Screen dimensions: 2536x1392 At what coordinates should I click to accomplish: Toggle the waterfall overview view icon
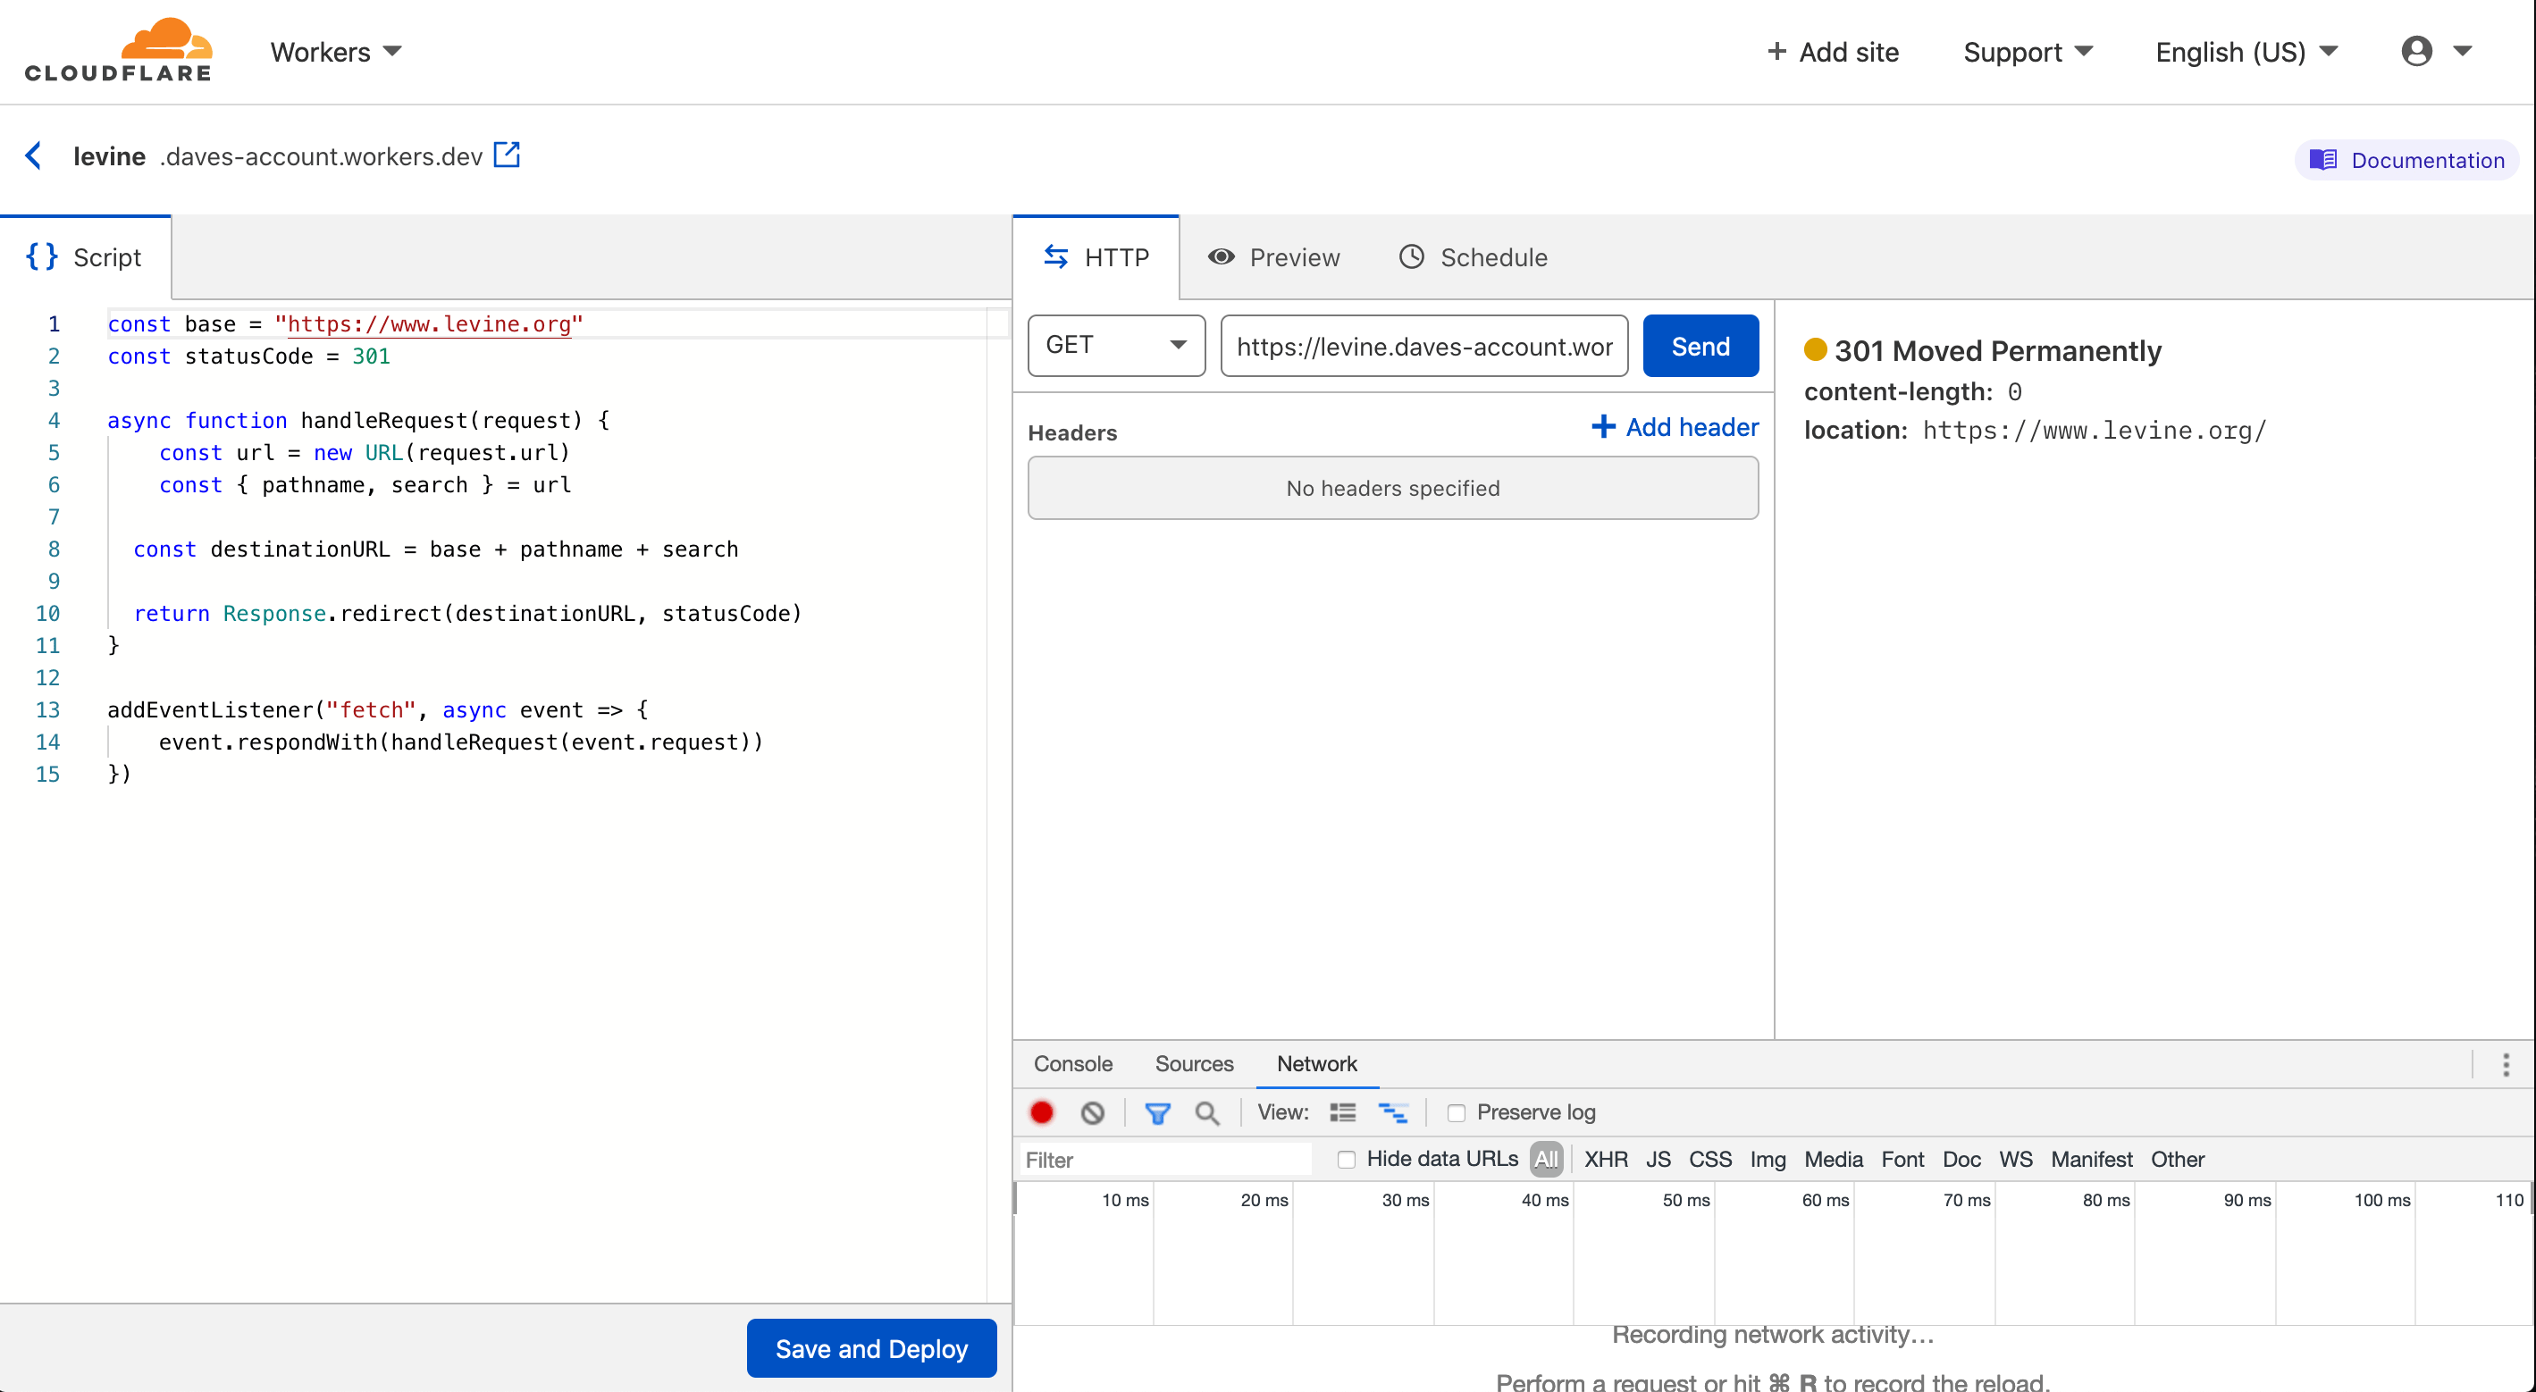coord(1392,1112)
